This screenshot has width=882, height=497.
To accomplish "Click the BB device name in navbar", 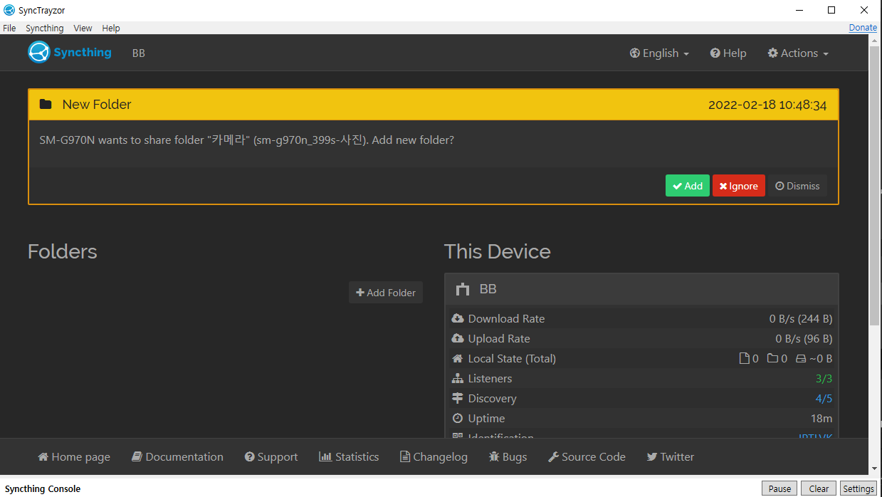I will point(139,53).
